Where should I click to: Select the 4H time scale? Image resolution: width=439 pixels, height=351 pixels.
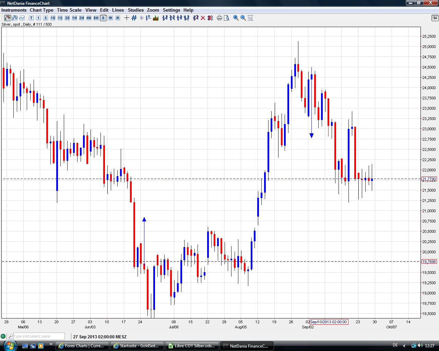(89, 18)
